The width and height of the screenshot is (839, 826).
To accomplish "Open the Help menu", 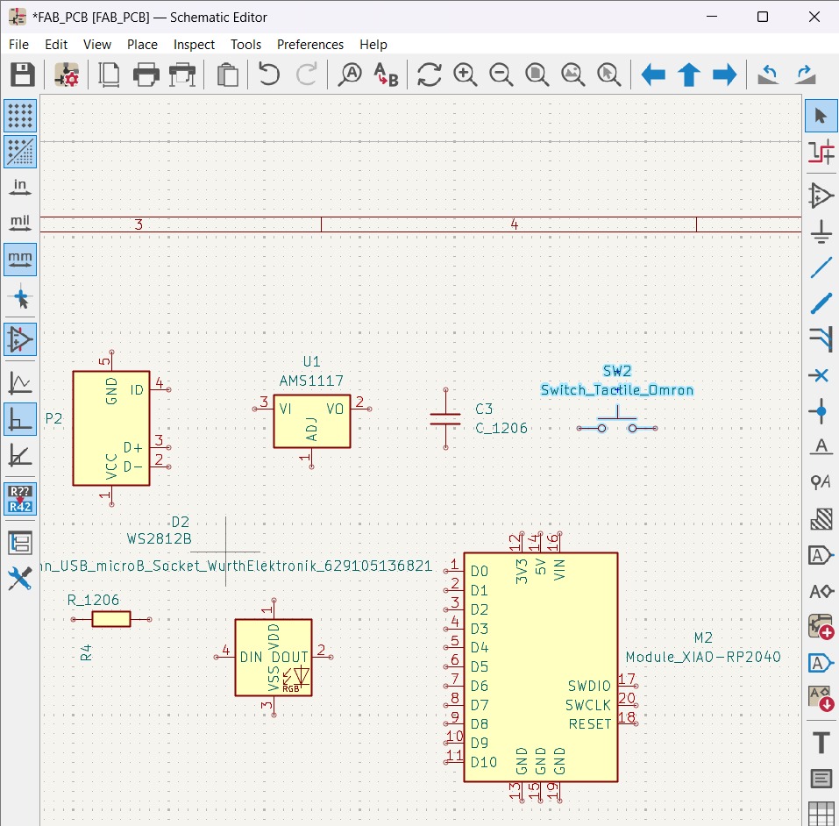I will click(x=373, y=45).
